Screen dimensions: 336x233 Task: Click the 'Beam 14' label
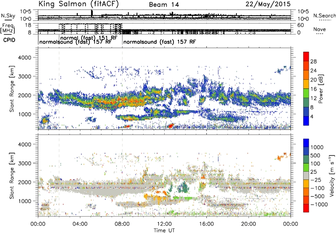click(x=164, y=5)
